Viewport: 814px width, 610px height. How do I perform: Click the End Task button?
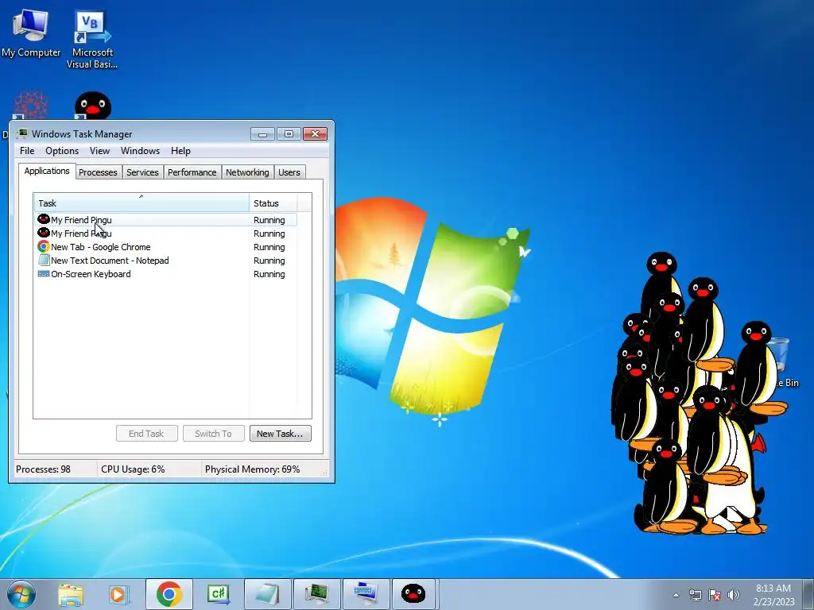tap(146, 434)
